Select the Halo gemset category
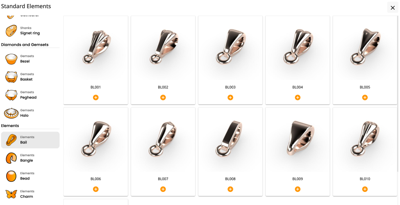 pos(30,113)
